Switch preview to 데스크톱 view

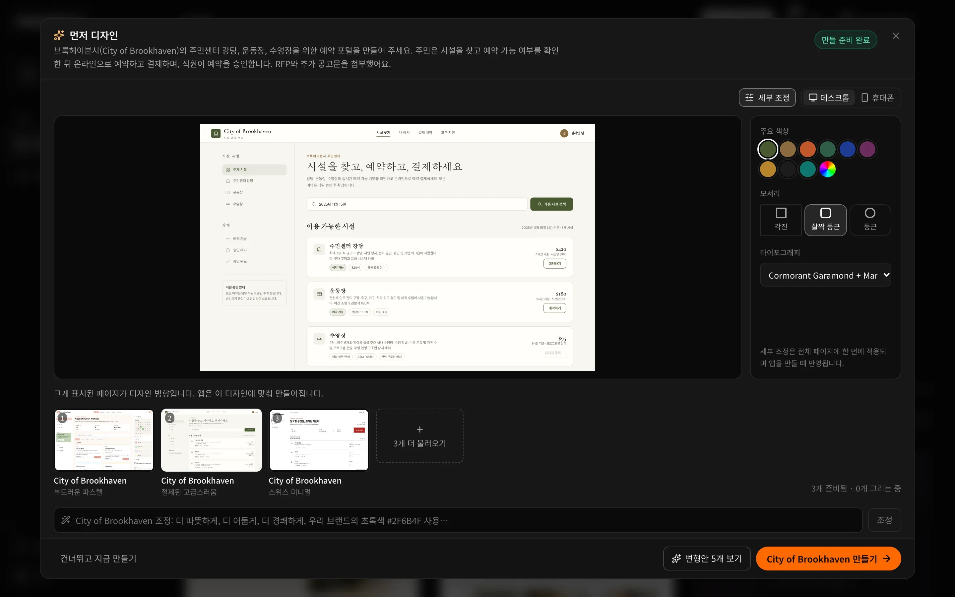pyautogui.click(x=829, y=98)
